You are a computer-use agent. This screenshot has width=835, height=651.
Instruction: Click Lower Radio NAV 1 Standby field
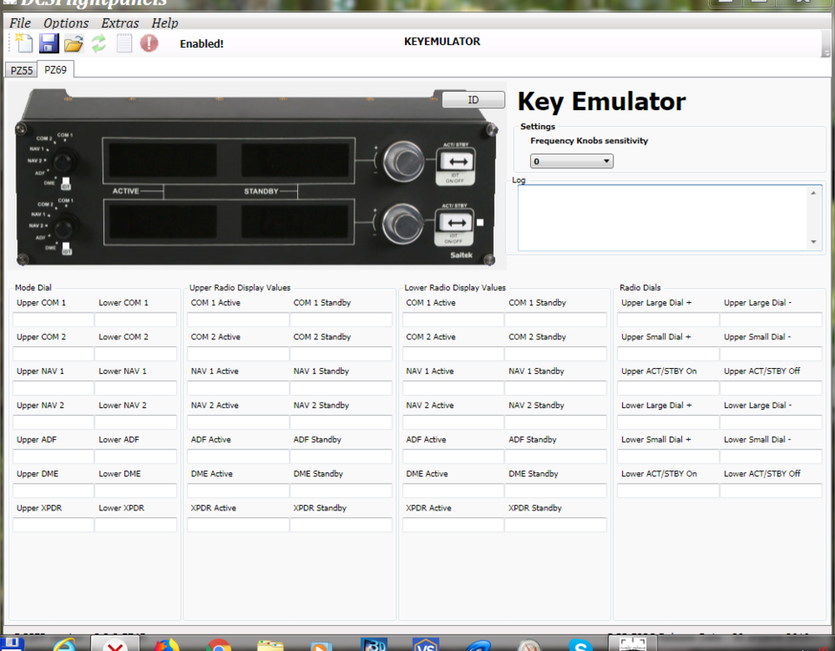[555, 388]
